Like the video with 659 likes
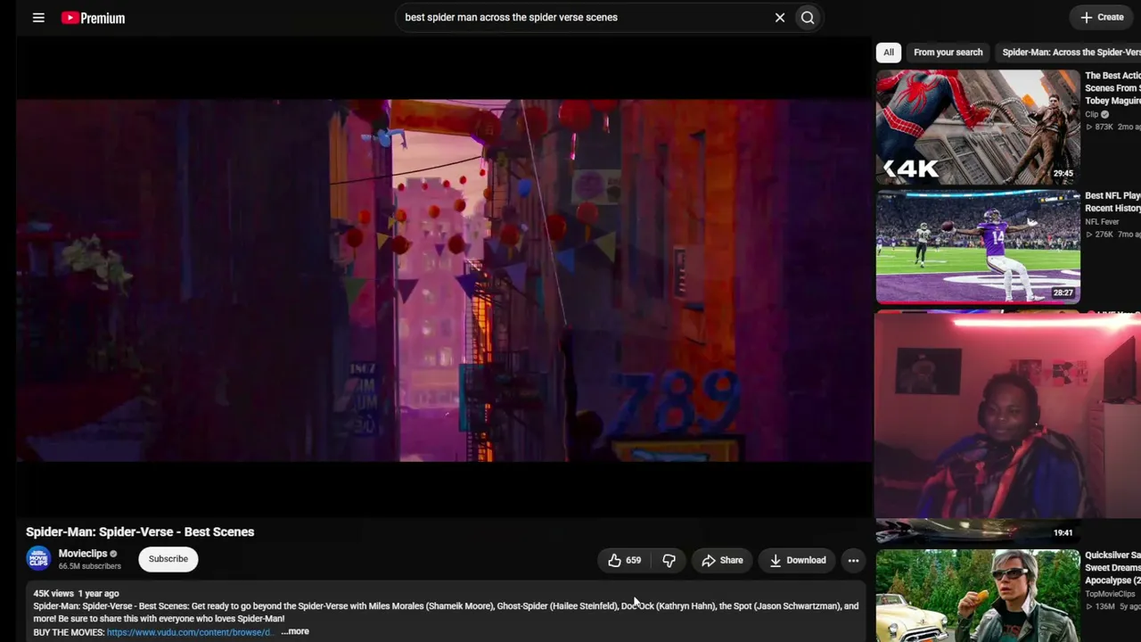 623,560
